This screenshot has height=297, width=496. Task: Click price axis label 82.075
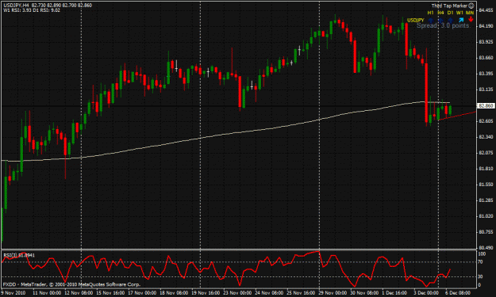click(x=486, y=153)
